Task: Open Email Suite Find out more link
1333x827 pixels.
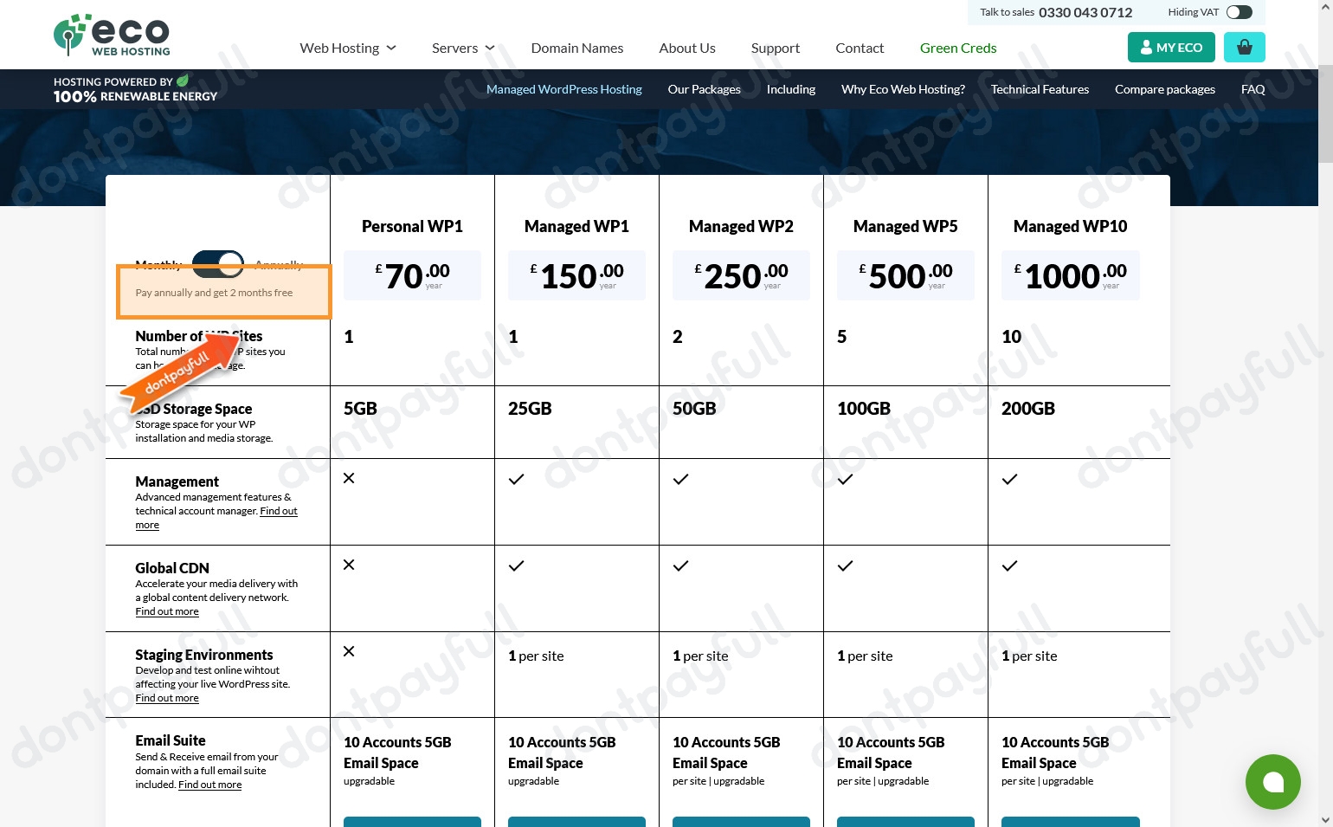Action: 209,785
